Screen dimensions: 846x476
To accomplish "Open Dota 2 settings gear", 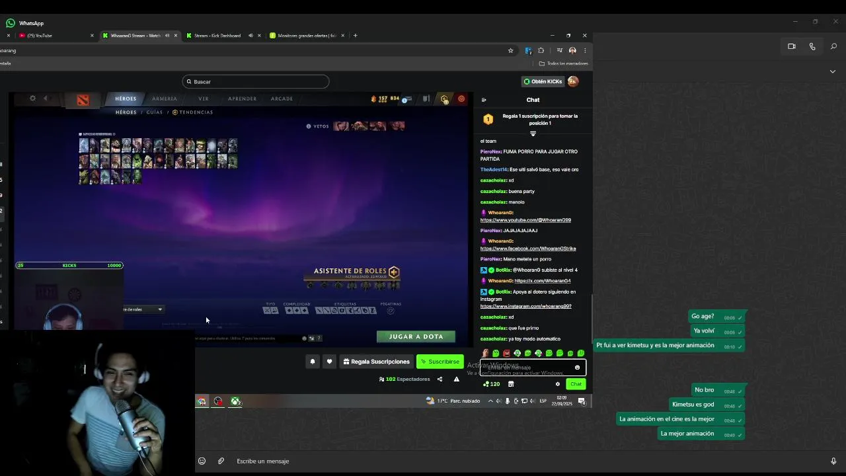I will point(32,99).
